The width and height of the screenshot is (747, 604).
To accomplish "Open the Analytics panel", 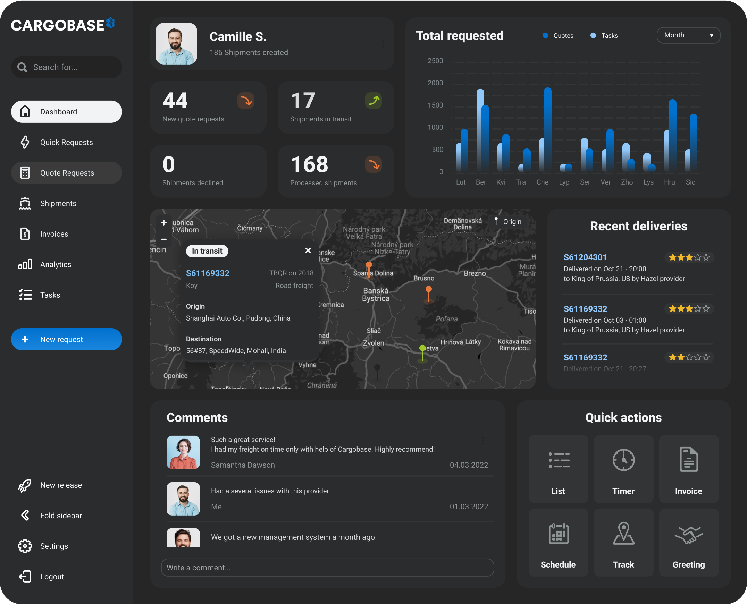I will [x=55, y=264].
